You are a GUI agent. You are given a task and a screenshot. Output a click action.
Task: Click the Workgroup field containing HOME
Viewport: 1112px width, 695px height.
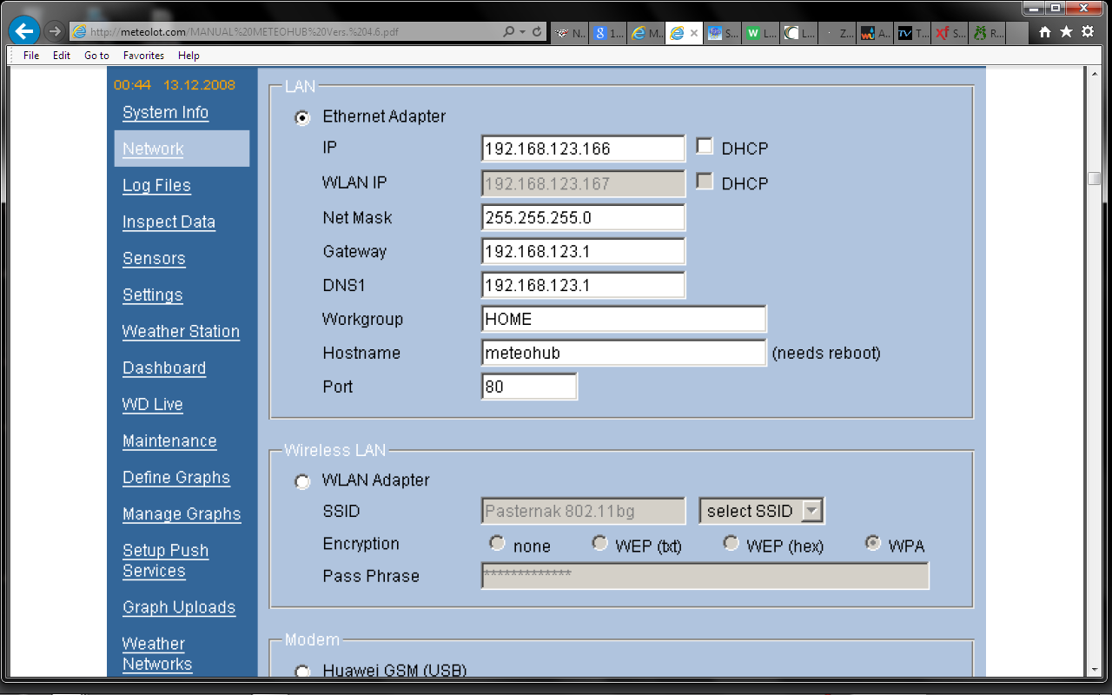624,319
